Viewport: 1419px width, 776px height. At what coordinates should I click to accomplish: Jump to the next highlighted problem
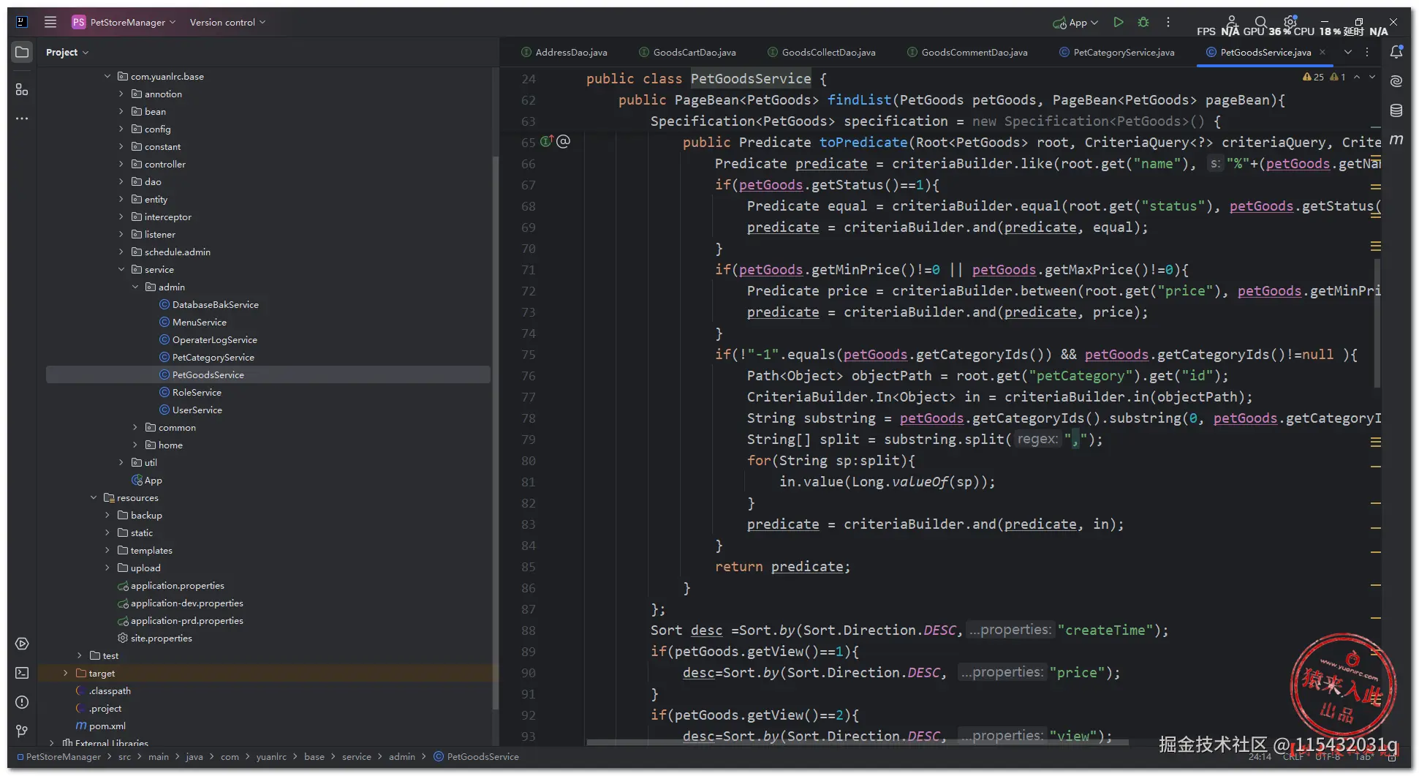point(1372,77)
